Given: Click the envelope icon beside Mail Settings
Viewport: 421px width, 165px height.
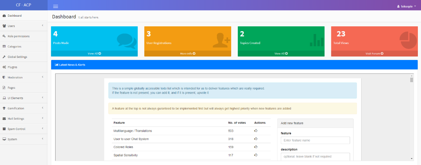Looking at the screenshot, I should click(4, 119).
